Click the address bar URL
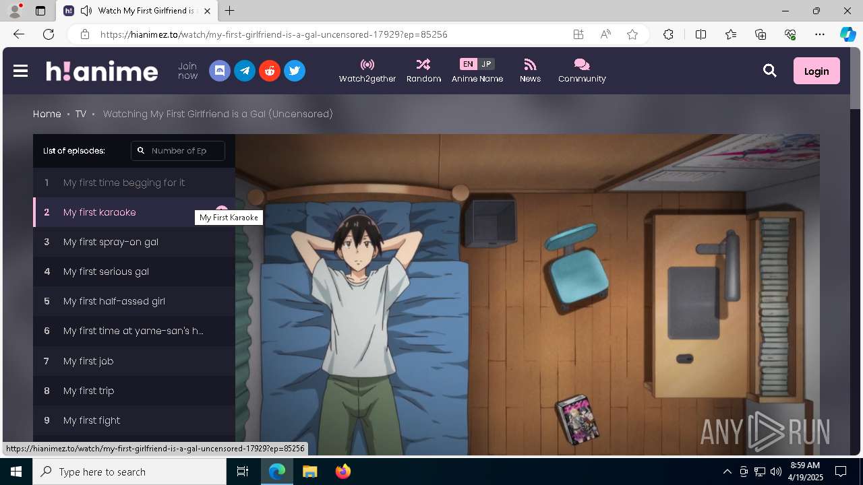 [274, 34]
